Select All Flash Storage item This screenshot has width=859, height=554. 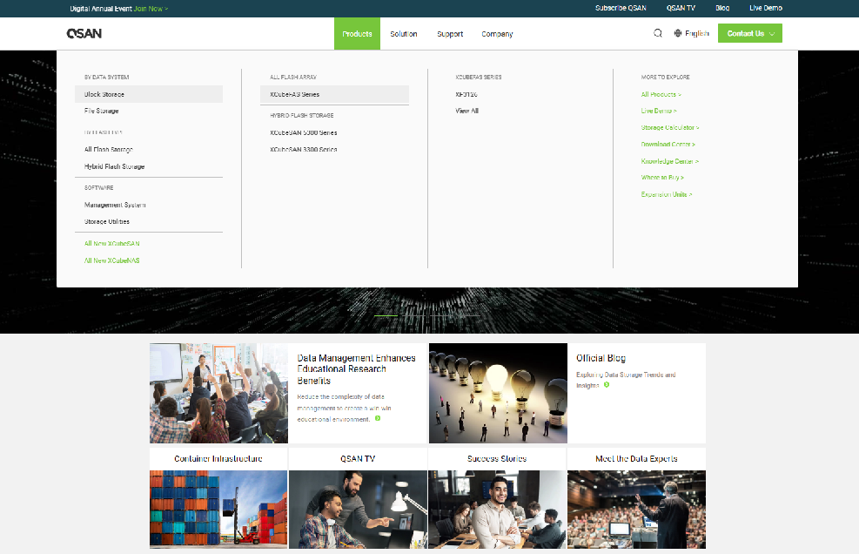tap(109, 149)
